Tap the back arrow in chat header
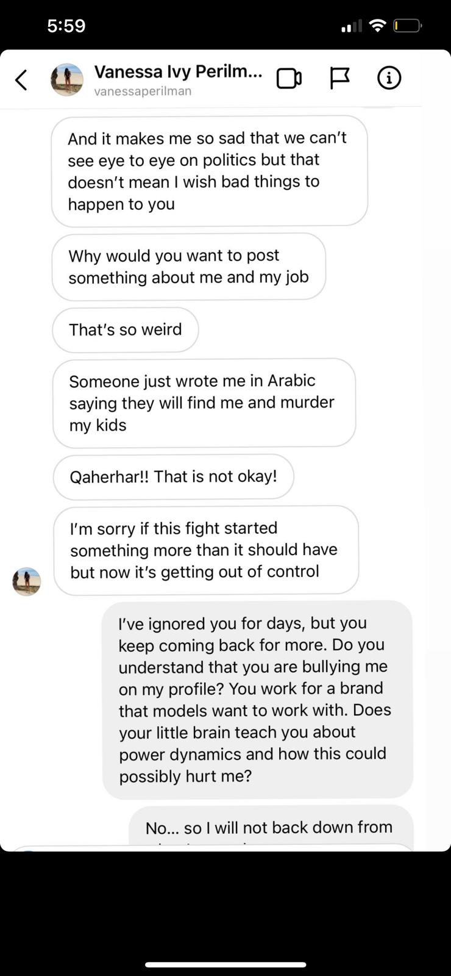This screenshot has width=451, height=976. [21, 79]
